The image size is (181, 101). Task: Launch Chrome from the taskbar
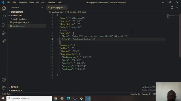point(55,98)
